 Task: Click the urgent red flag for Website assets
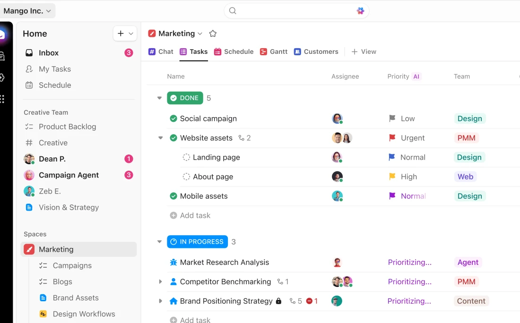click(392, 138)
